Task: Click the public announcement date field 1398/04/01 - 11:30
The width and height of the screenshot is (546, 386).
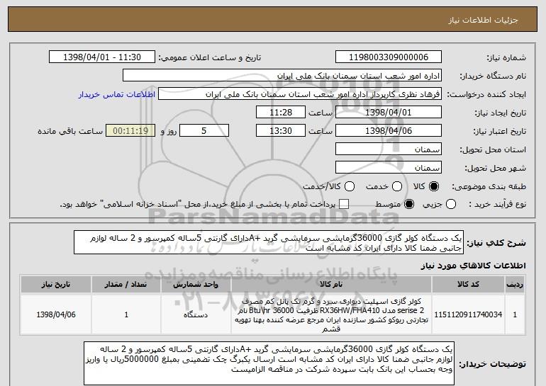Action: pos(102,57)
